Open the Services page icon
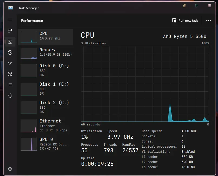The width and height of the screenshot is (218, 176). (x=10, y=96)
